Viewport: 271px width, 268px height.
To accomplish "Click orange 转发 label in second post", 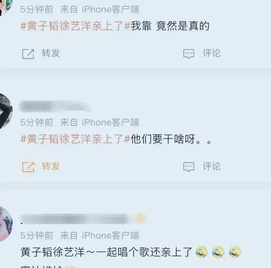I will [x=51, y=166].
